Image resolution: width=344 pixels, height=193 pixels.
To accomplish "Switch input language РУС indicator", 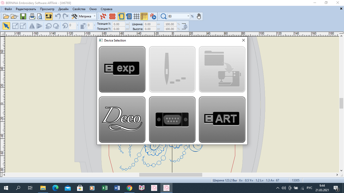I will tap(309, 188).
